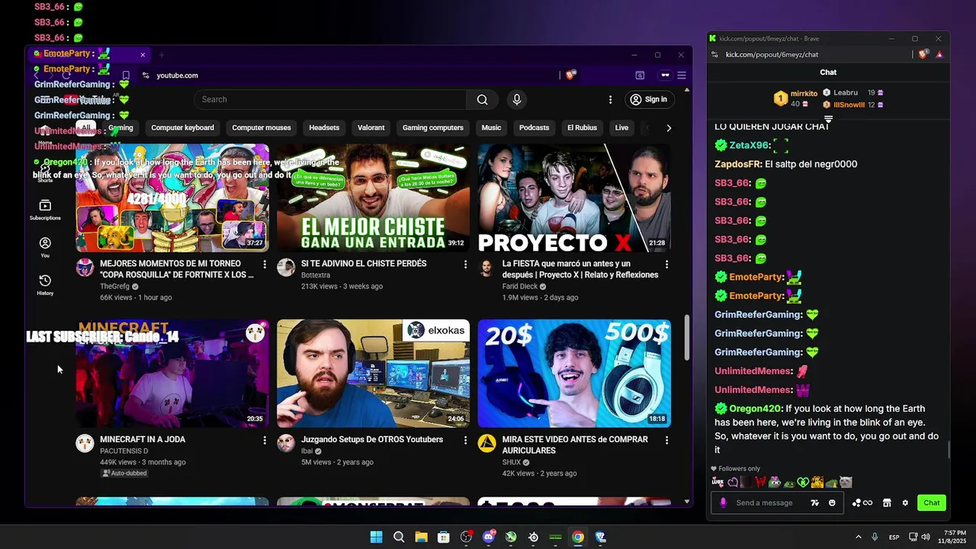Click the Kick chat scrollbar thumb
Screen dimensions: 976x549
point(949,450)
